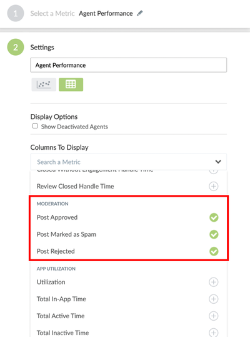Choose the Total Active Time list entry
The image size is (250, 337).
pos(128,316)
